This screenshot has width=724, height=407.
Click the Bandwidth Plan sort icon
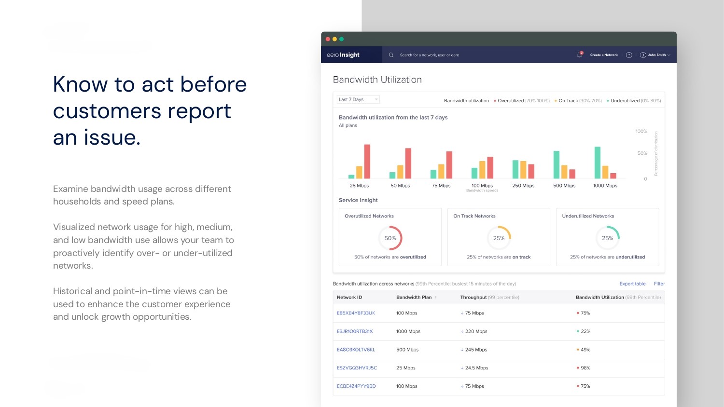(x=436, y=298)
